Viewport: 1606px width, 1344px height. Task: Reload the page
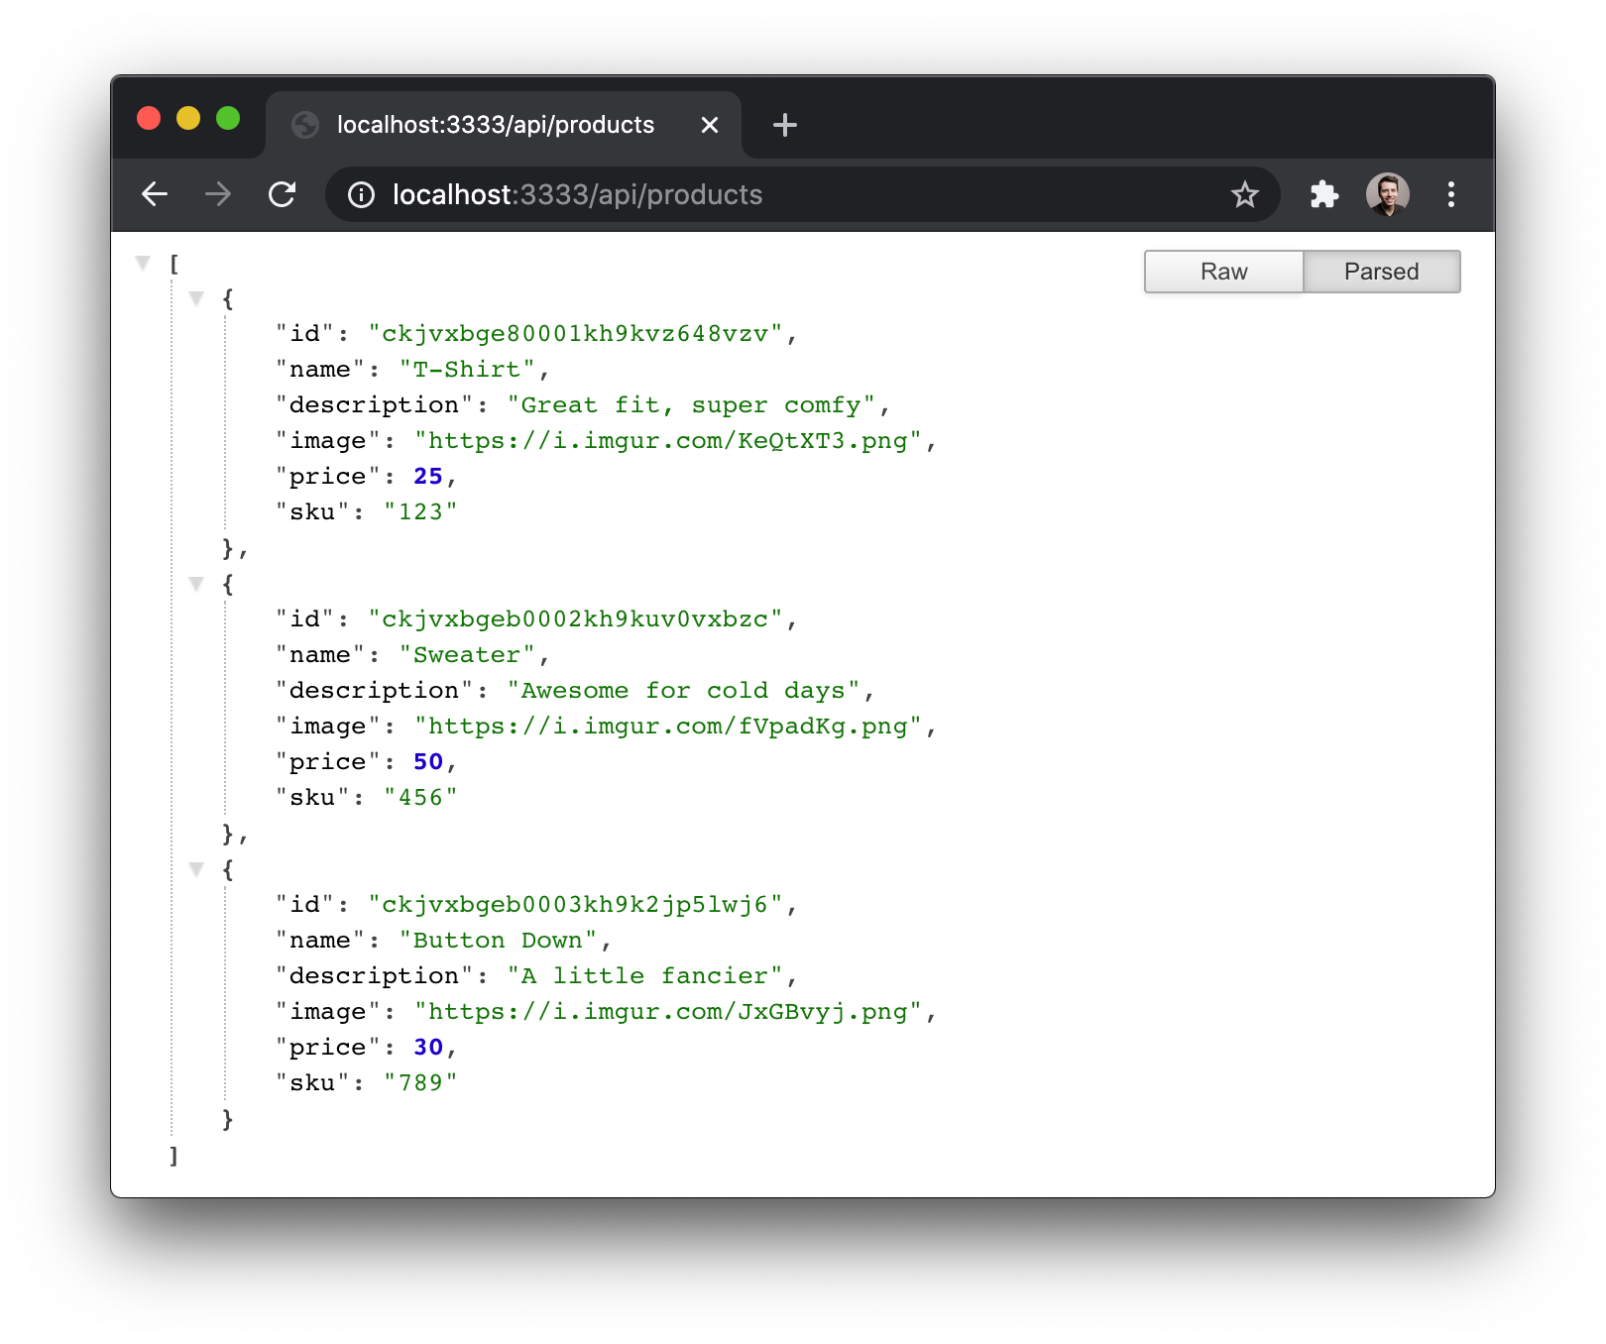(x=283, y=194)
